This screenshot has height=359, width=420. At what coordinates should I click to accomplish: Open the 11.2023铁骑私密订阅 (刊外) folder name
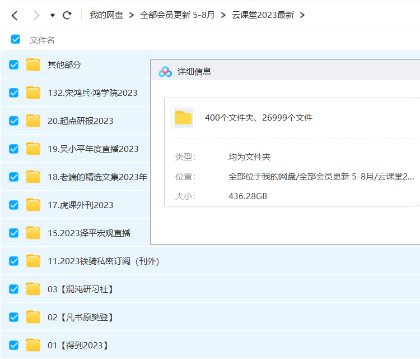[104, 261]
